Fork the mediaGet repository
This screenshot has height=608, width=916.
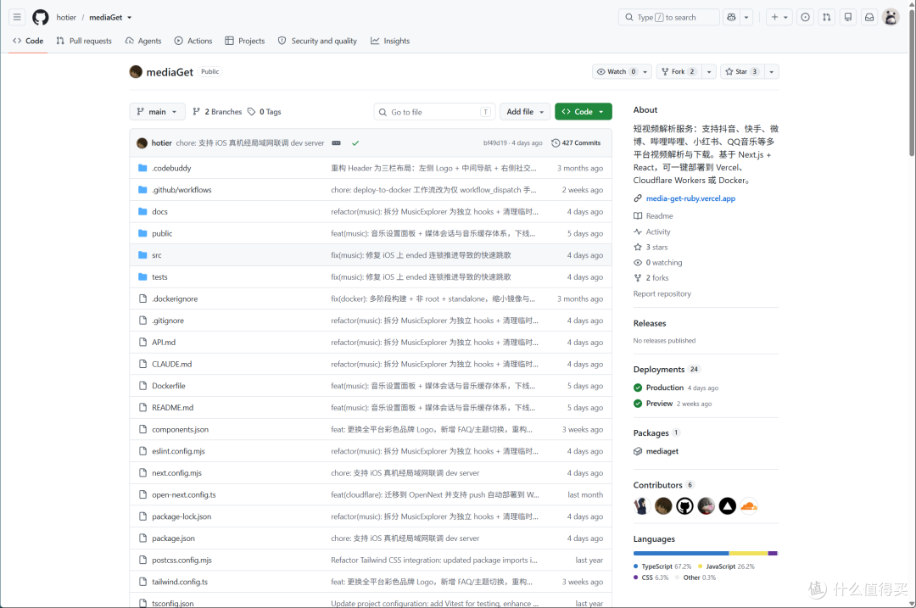(x=679, y=72)
